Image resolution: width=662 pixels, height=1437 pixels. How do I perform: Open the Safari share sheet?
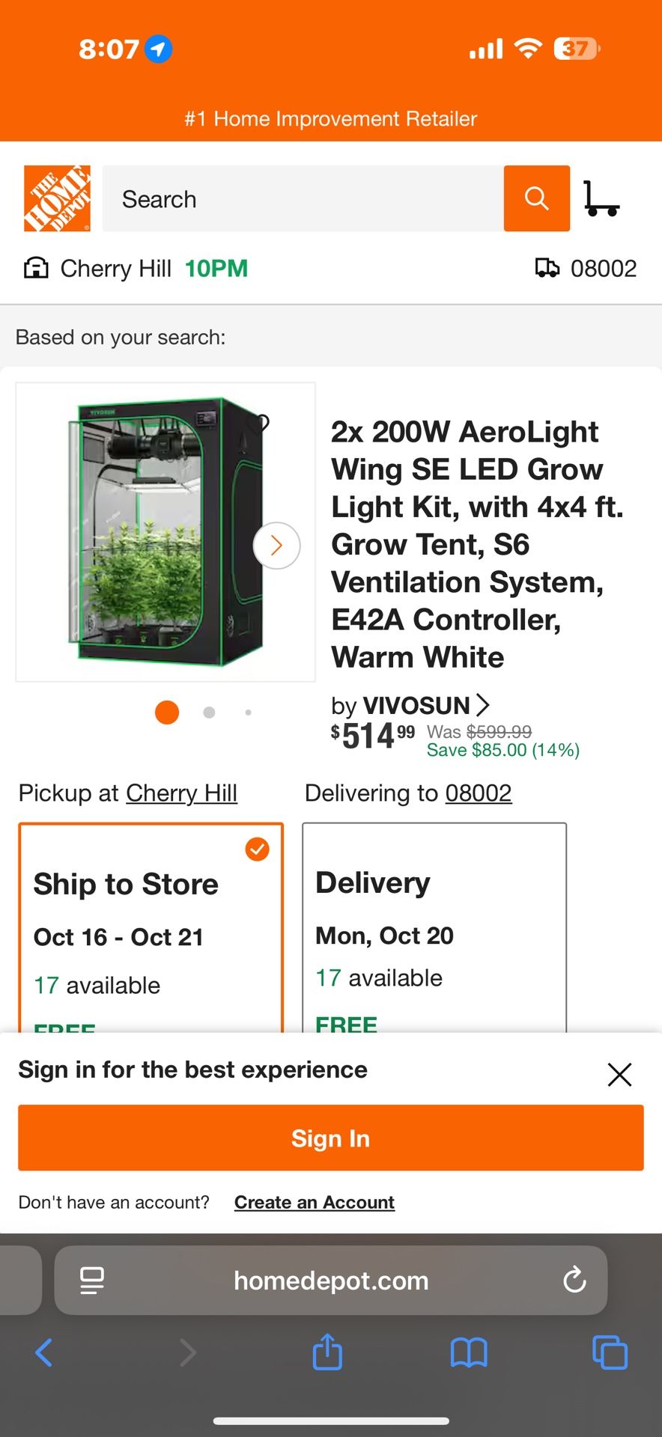(x=327, y=1352)
